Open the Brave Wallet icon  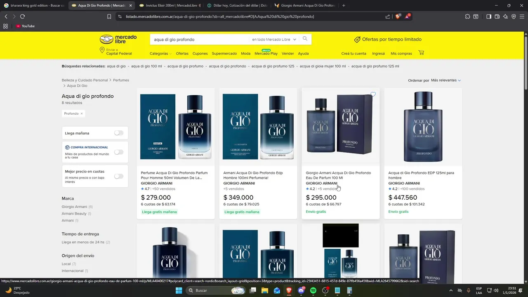(x=497, y=16)
